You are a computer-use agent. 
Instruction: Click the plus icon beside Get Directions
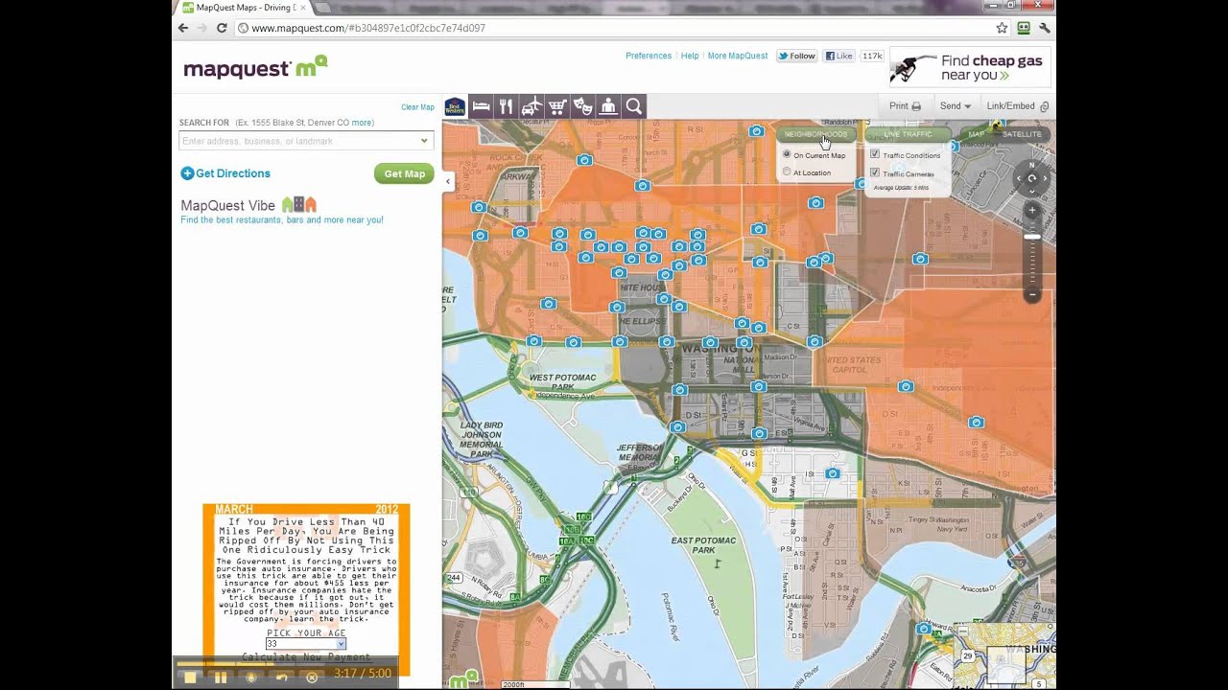pyautogui.click(x=187, y=173)
